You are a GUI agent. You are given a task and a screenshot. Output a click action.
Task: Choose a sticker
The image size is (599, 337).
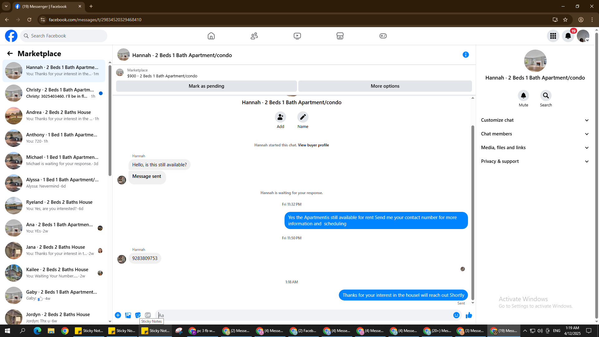138,315
